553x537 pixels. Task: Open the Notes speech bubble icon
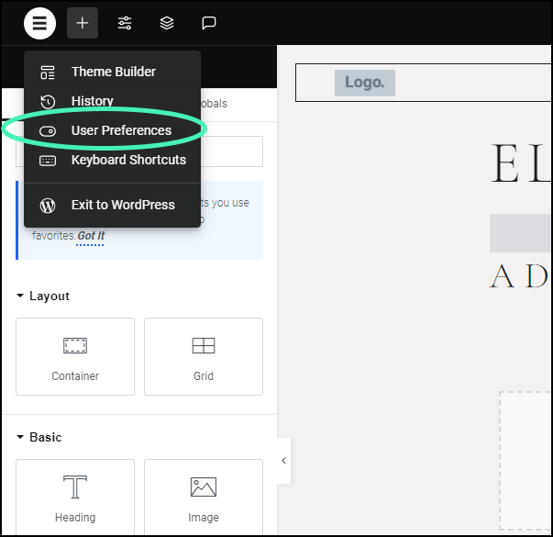[209, 23]
